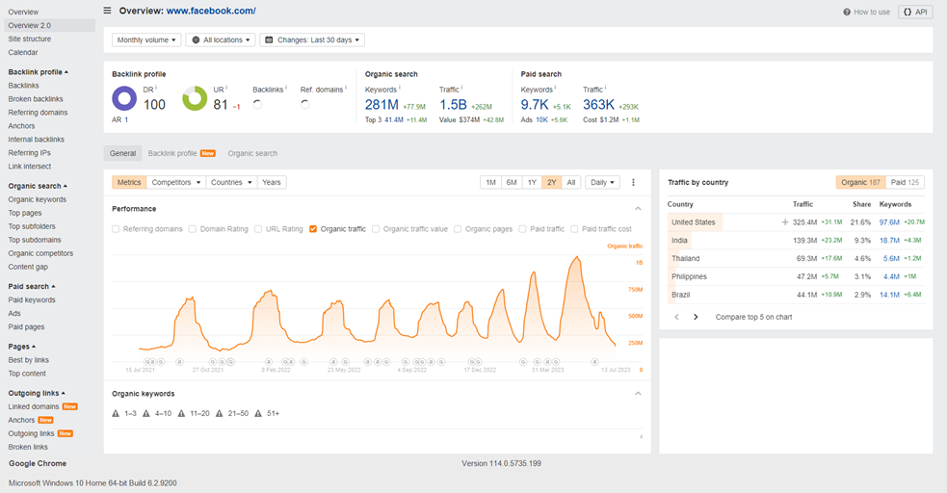Collapse the Organic keywords section

638,394
